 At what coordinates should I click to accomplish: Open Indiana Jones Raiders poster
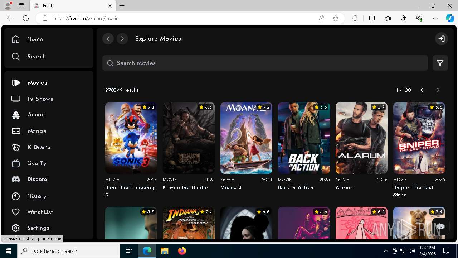tap(189, 223)
